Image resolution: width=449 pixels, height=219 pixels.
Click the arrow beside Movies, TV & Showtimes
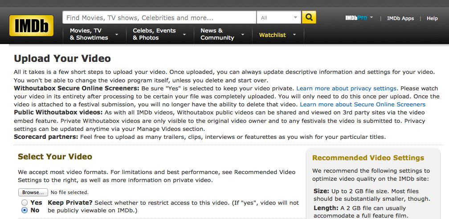tap(117, 35)
